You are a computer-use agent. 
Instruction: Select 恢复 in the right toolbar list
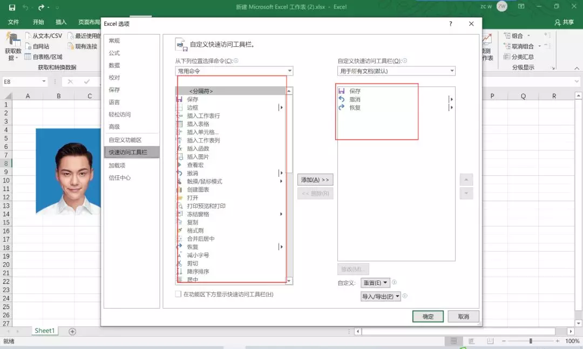tap(396, 107)
